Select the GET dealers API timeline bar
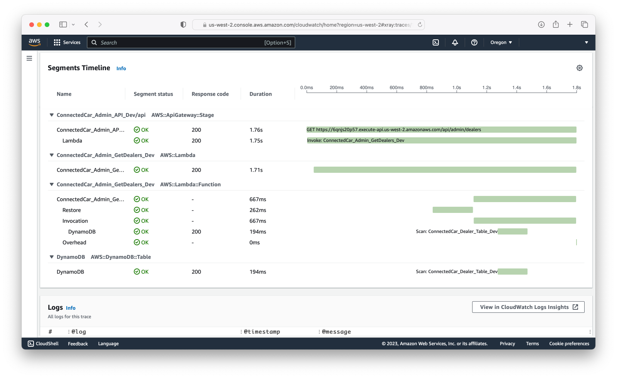Screen dimensions: 617x378 (442, 130)
